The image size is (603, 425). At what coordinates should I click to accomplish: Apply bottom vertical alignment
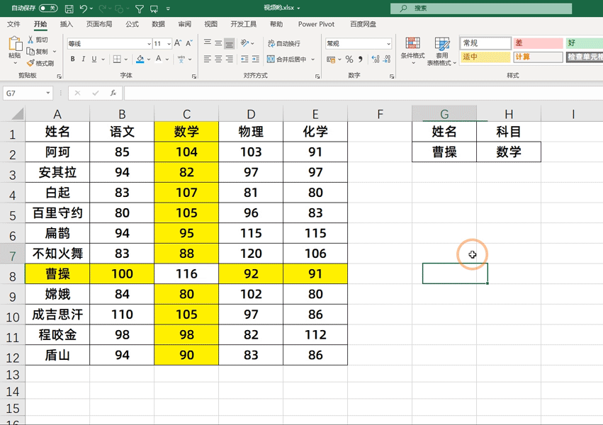229,43
